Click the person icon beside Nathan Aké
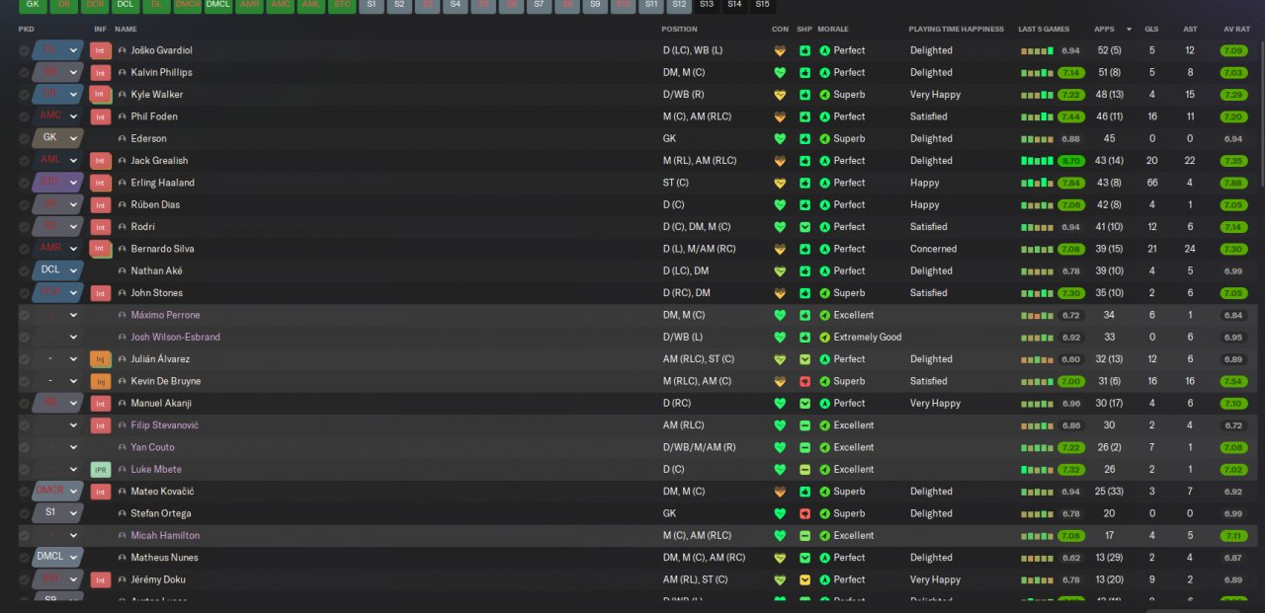Screen dimensions: 1265x613 click(123, 271)
